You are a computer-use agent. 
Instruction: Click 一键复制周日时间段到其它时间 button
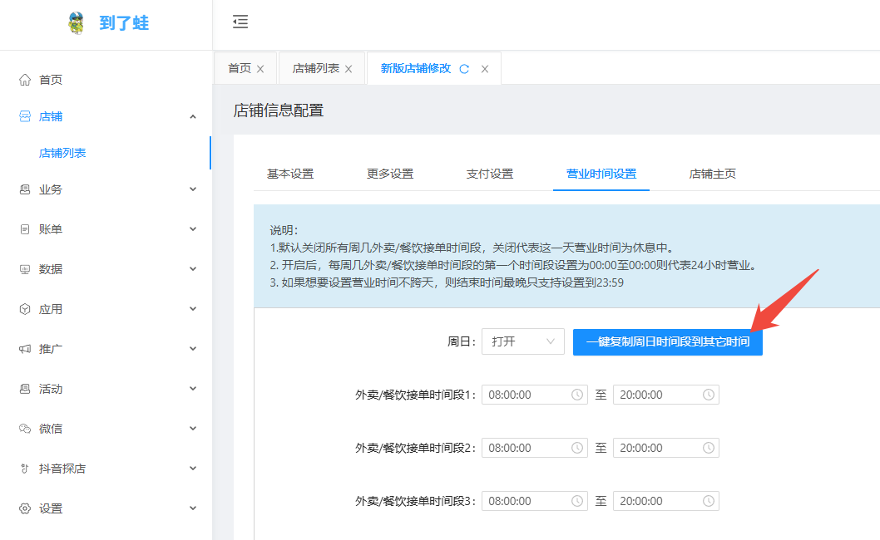pos(667,341)
